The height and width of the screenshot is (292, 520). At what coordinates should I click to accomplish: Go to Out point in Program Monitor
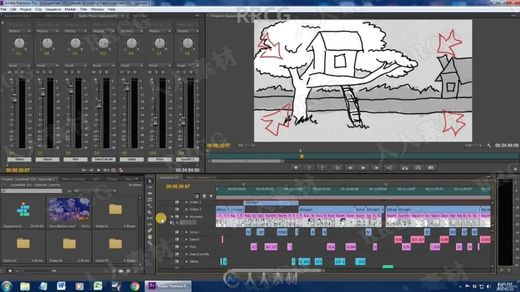point(390,167)
